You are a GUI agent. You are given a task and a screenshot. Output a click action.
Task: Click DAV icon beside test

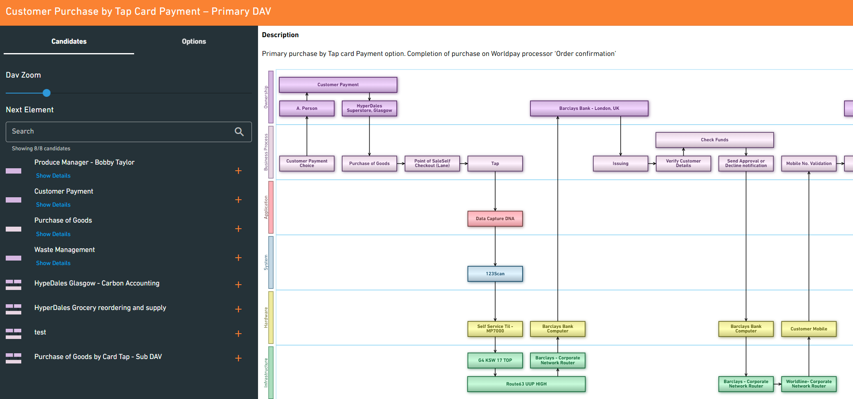(x=13, y=334)
